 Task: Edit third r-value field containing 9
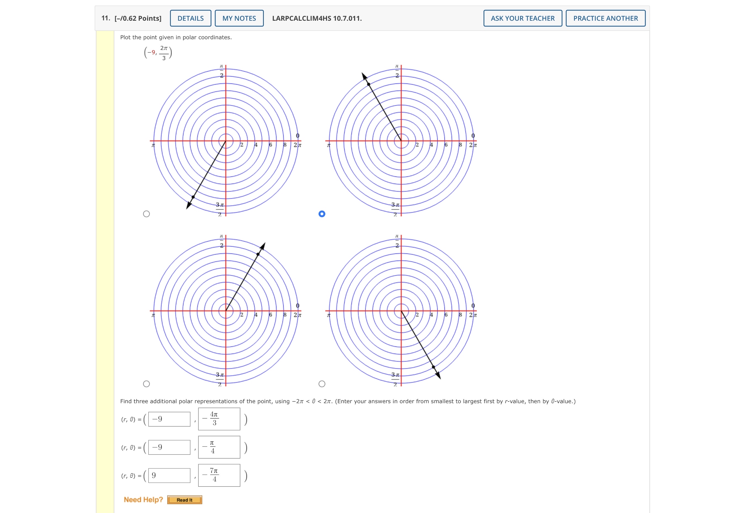pyautogui.click(x=169, y=476)
